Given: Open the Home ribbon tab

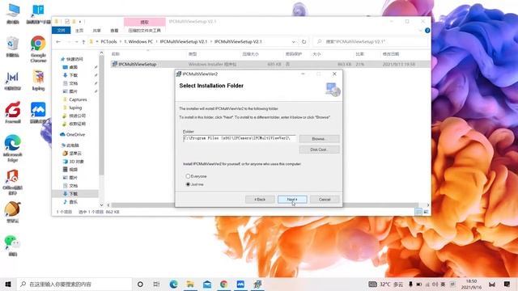Looking at the screenshot, I should click(79, 31).
